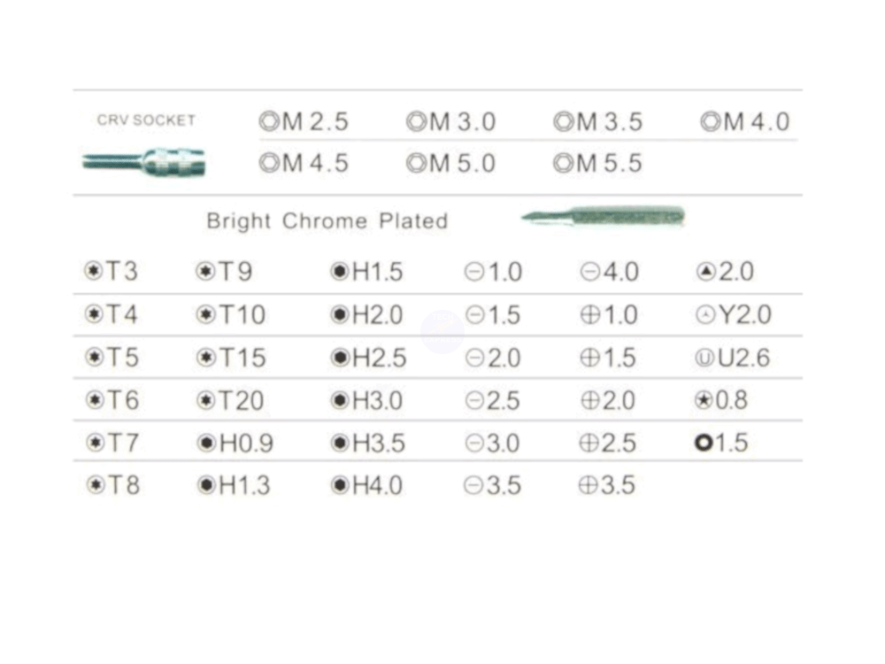The height and width of the screenshot is (664, 885).
Task: Click the Phillips symbol beside 1.0
Action: click(590, 315)
